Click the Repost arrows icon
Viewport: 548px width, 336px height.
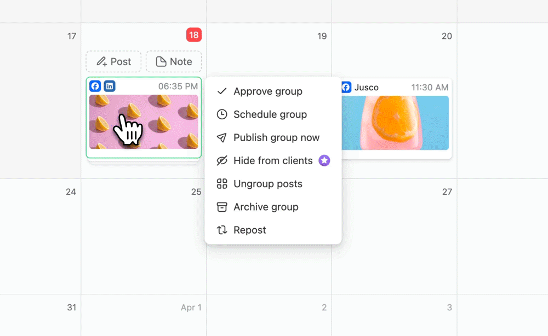[x=221, y=230]
